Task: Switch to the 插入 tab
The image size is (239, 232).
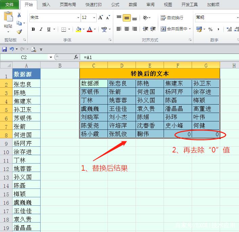Action: click(46, 5)
